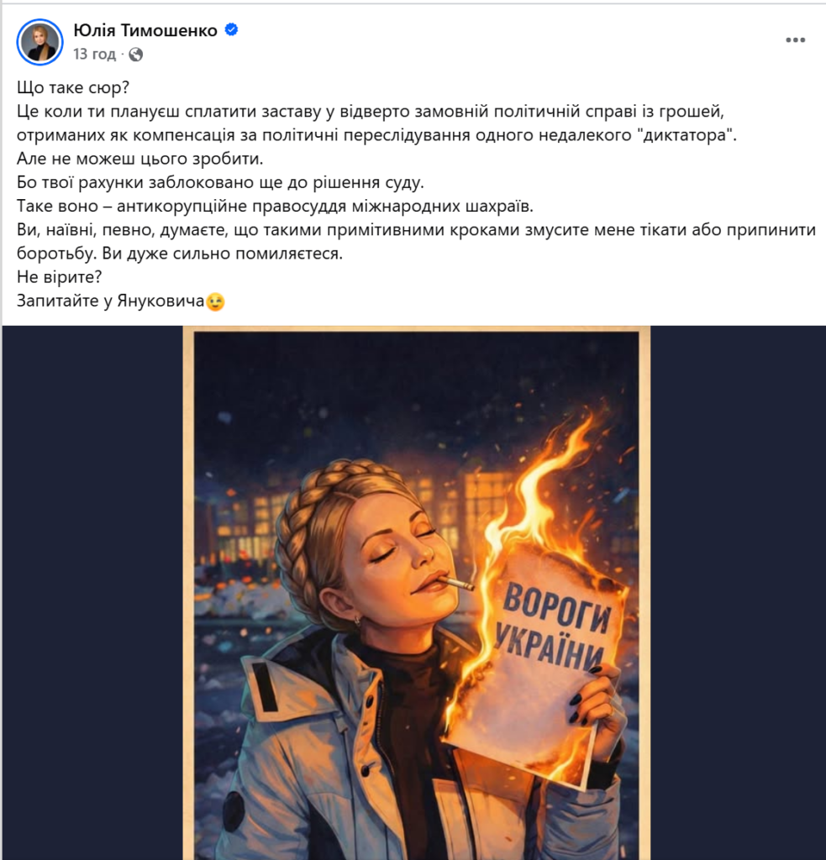Click the blue verified badge by the name
This screenshot has height=860, width=826.
tap(232, 29)
